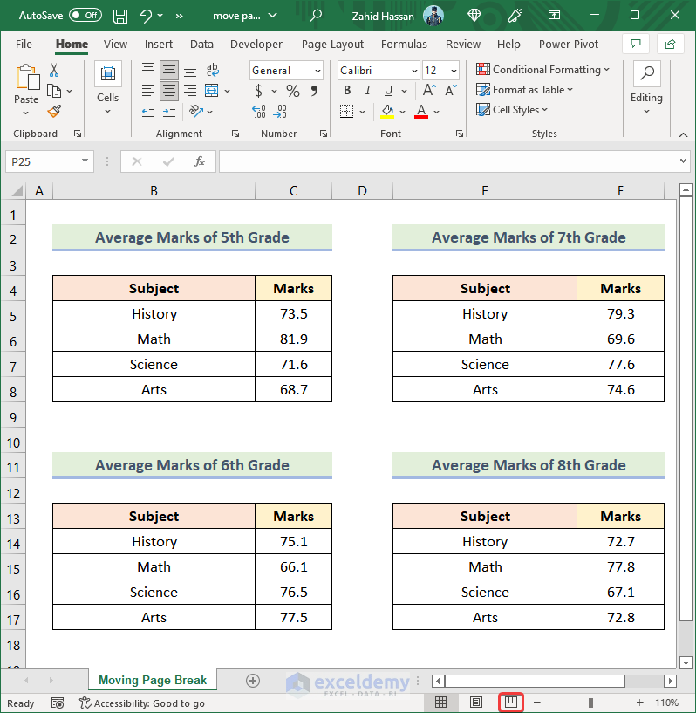Switch to the Insert tab
Screen dimensions: 696x713
159,45
